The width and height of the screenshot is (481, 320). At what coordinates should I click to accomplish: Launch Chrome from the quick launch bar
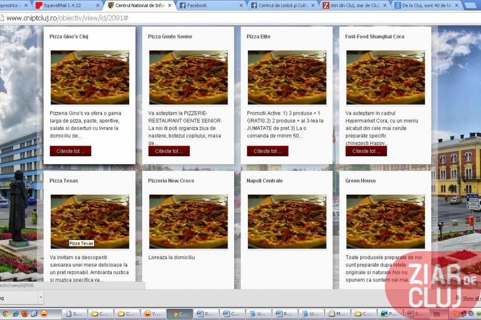5,314
